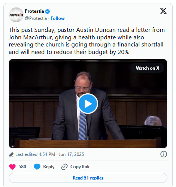Click Read 51 replies button
Image resolution: width=176 pixels, height=187 pixels.
(x=88, y=178)
